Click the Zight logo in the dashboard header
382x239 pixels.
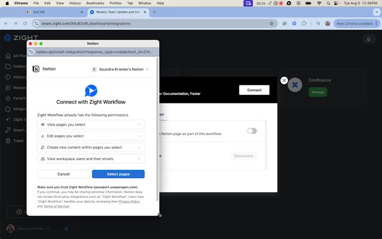click(x=21, y=38)
